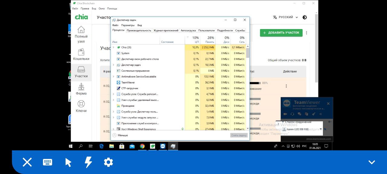Open the Окно menu in the Chia window
Image resolution: width=387 pixels, height=174 pixels.
(102, 8)
